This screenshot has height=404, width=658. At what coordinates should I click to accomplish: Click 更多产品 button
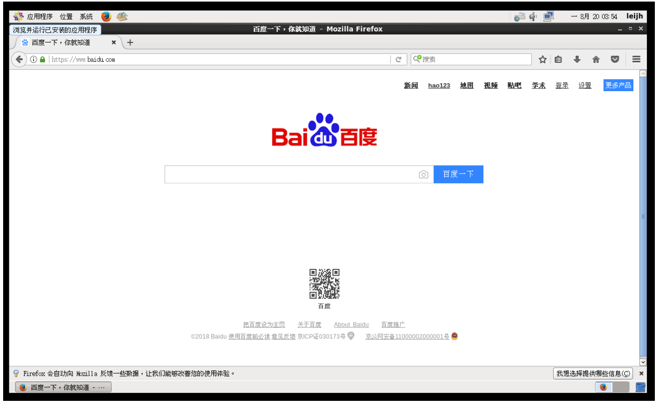pos(618,85)
